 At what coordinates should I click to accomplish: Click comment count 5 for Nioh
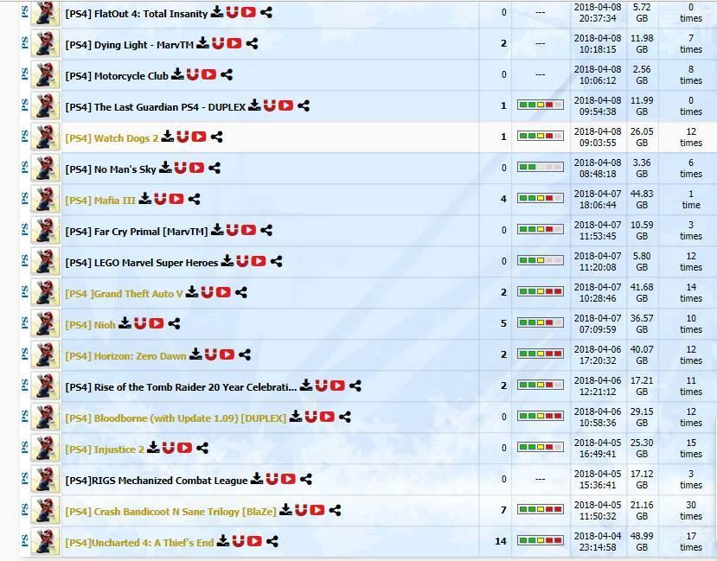tap(503, 323)
